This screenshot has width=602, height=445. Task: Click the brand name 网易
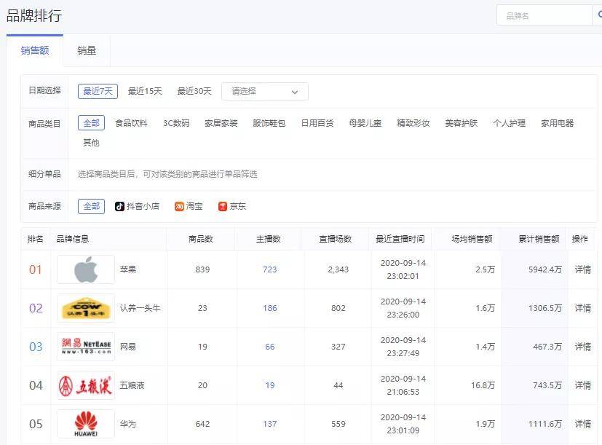(128, 347)
